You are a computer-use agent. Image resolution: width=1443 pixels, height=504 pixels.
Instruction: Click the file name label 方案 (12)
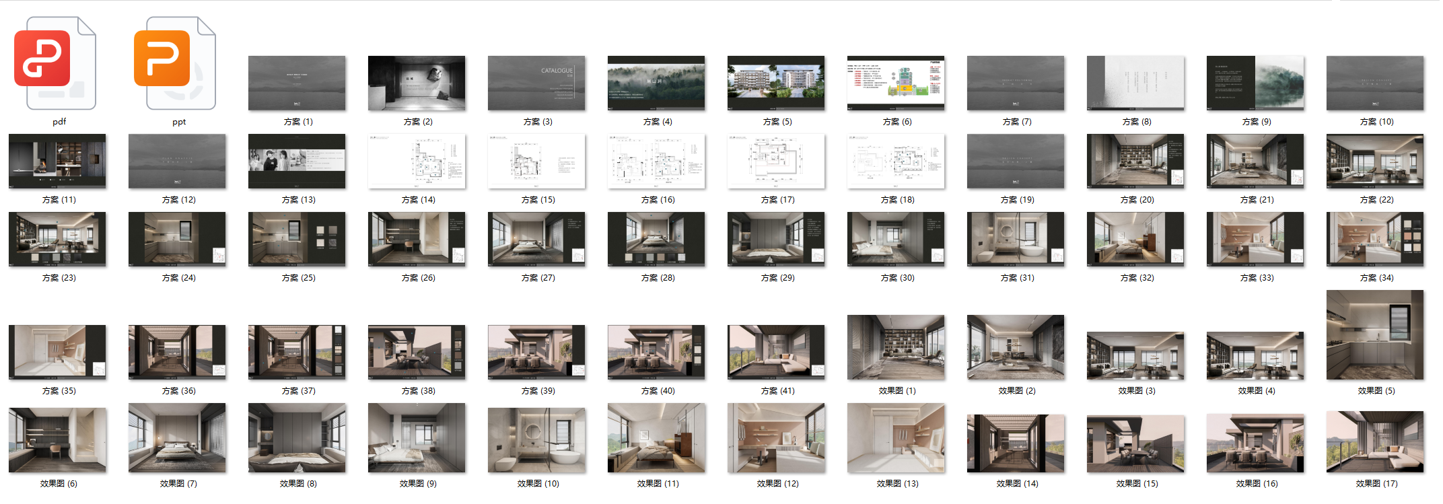(179, 200)
